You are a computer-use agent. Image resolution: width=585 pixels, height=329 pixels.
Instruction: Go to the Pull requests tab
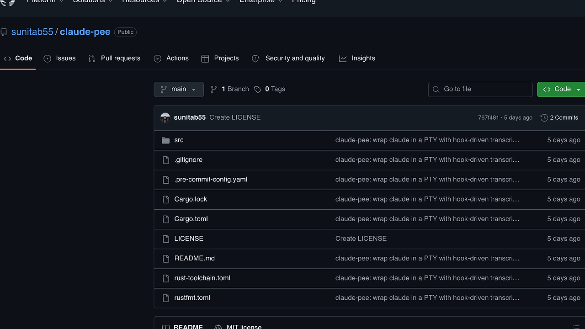114,58
